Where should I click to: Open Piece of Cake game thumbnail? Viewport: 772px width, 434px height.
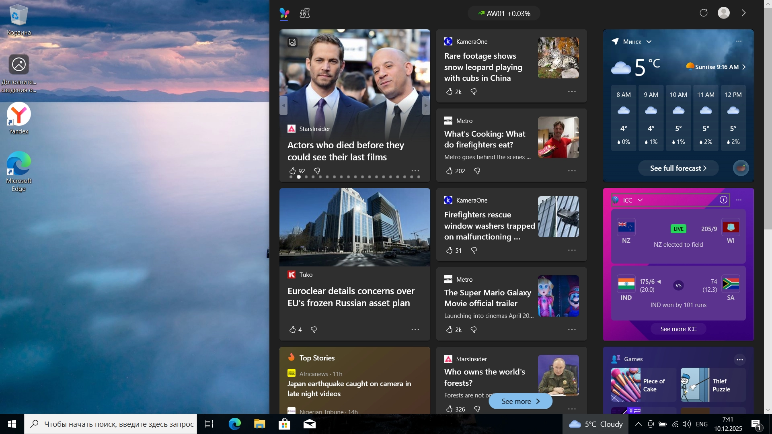[x=626, y=385]
